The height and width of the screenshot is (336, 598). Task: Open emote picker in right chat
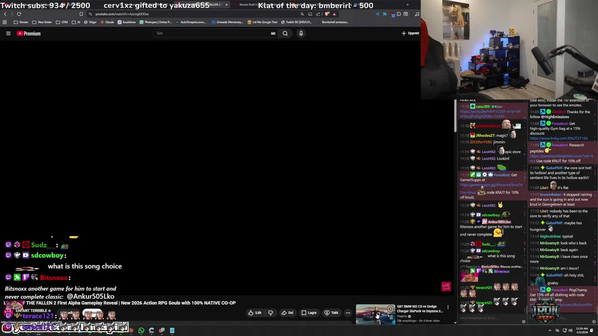click(x=594, y=322)
